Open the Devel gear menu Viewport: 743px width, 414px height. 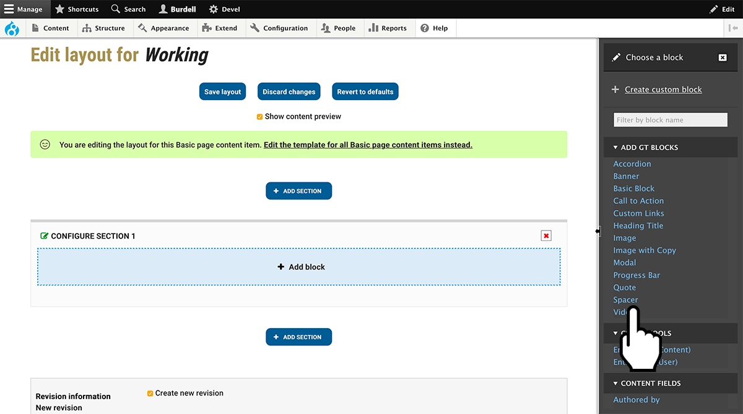(x=214, y=9)
